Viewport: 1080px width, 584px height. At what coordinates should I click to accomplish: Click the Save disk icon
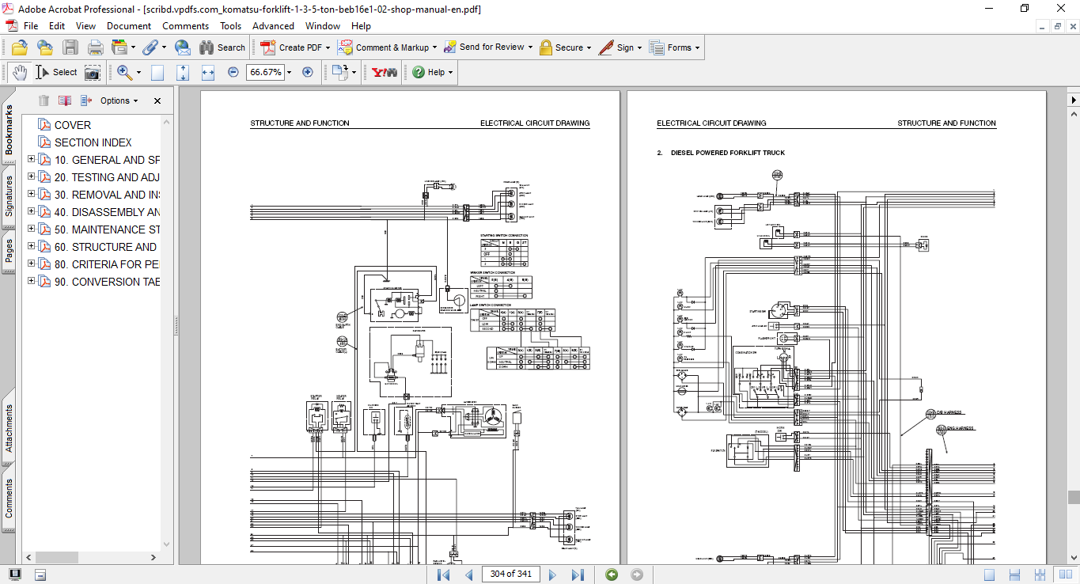point(70,47)
